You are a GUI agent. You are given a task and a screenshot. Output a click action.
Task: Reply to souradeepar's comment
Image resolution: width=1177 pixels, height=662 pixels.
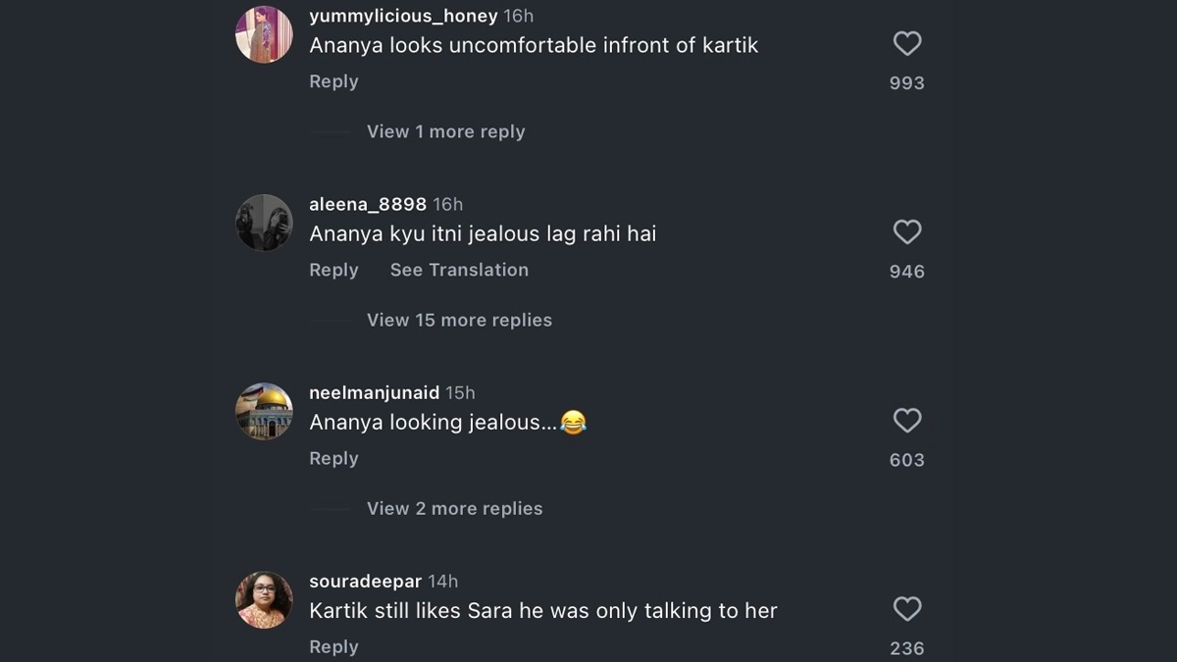333,646
